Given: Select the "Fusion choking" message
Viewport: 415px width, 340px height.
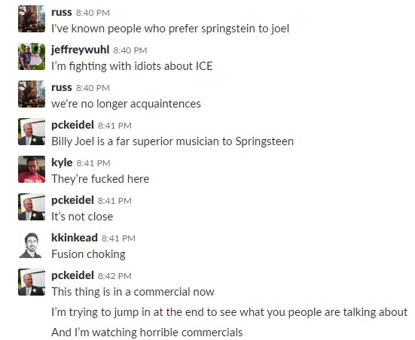Looking at the screenshot, I should tap(88, 254).
